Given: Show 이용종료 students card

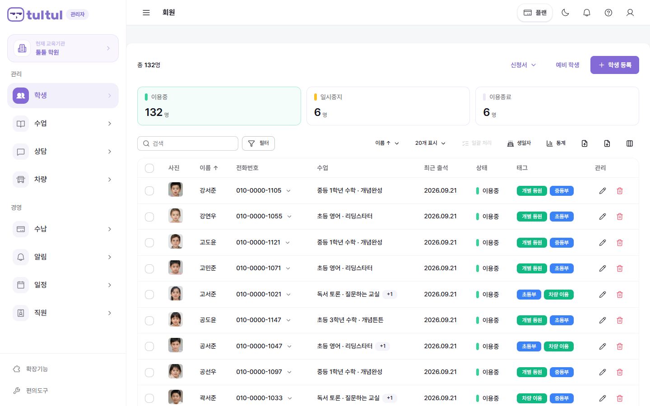Looking at the screenshot, I should pyautogui.click(x=557, y=106).
